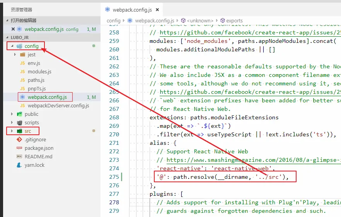Open .gitignore file
341x217 pixels.
click(x=35, y=139)
